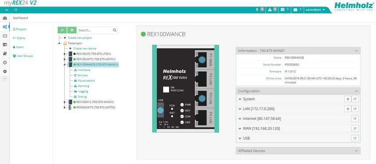Select device REX100UMTS (700-875-UMT01)
The image size is (376, 164).
(x=96, y=59)
